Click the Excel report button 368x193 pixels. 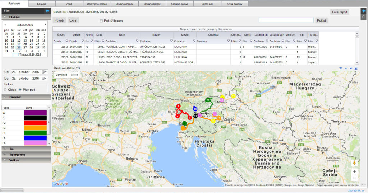[x=340, y=12]
